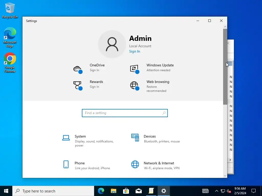Click the Windows Update refresh icon
This screenshot has height=196, width=262.
pos(135,69)
